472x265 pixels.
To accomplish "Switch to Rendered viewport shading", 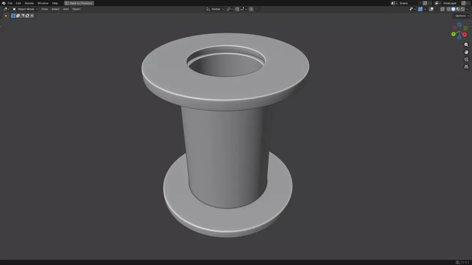I will click(462, 9).
